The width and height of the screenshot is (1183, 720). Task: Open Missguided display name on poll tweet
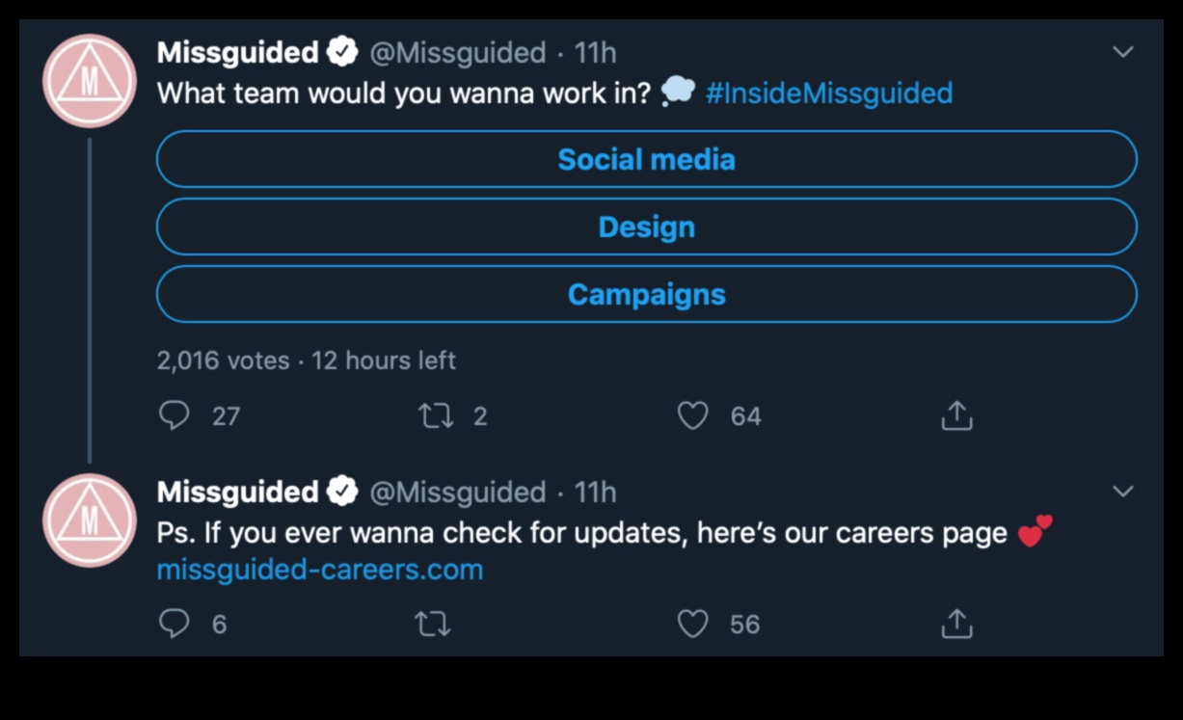[x=237, y=52]
